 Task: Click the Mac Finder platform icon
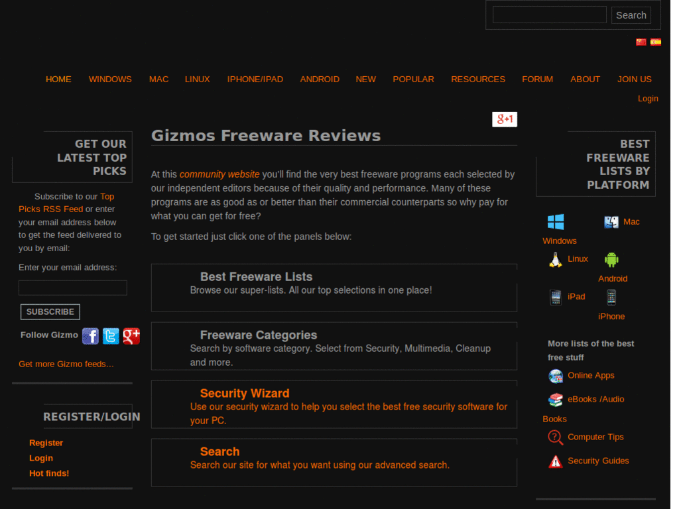(611, 222)
